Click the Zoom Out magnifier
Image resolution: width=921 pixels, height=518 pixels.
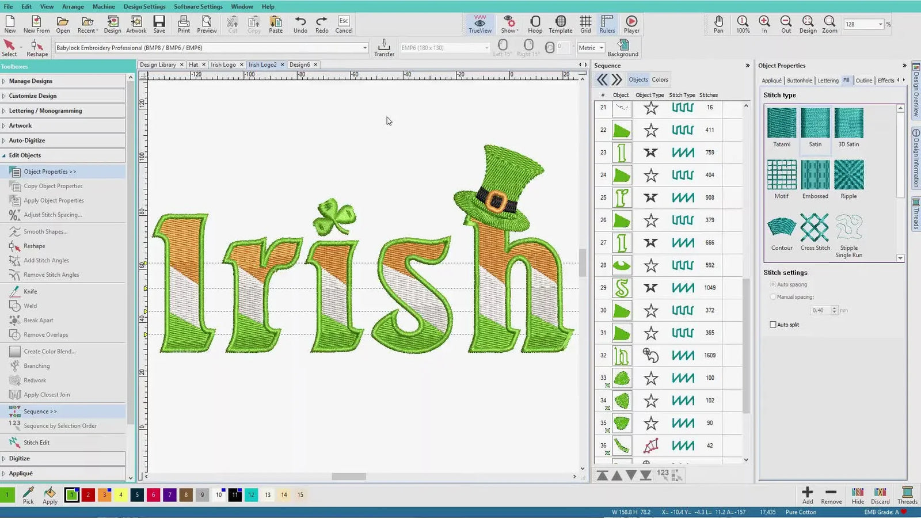coord(786,24)
